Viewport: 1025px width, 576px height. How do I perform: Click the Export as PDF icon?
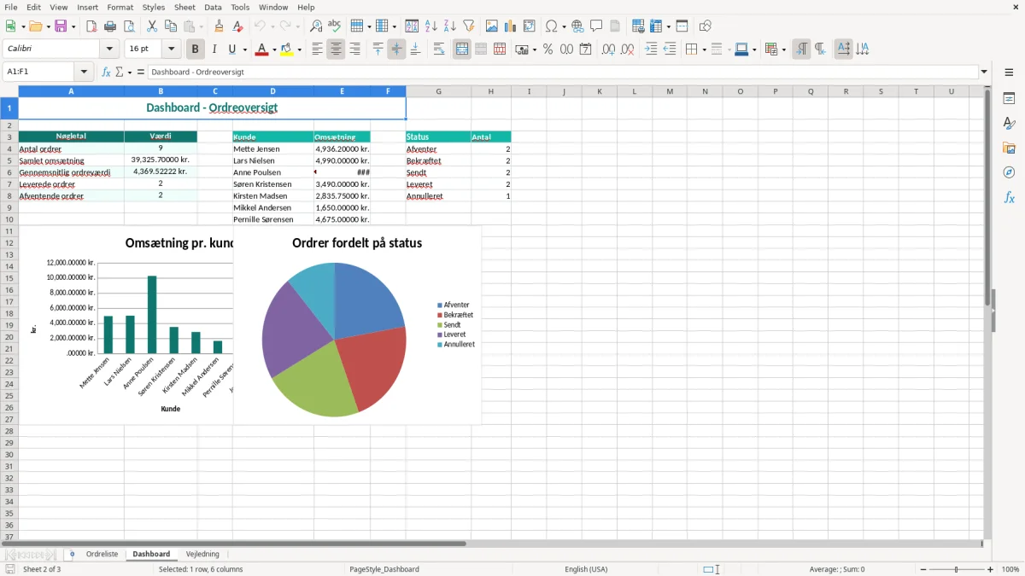(x=91, y=26)
